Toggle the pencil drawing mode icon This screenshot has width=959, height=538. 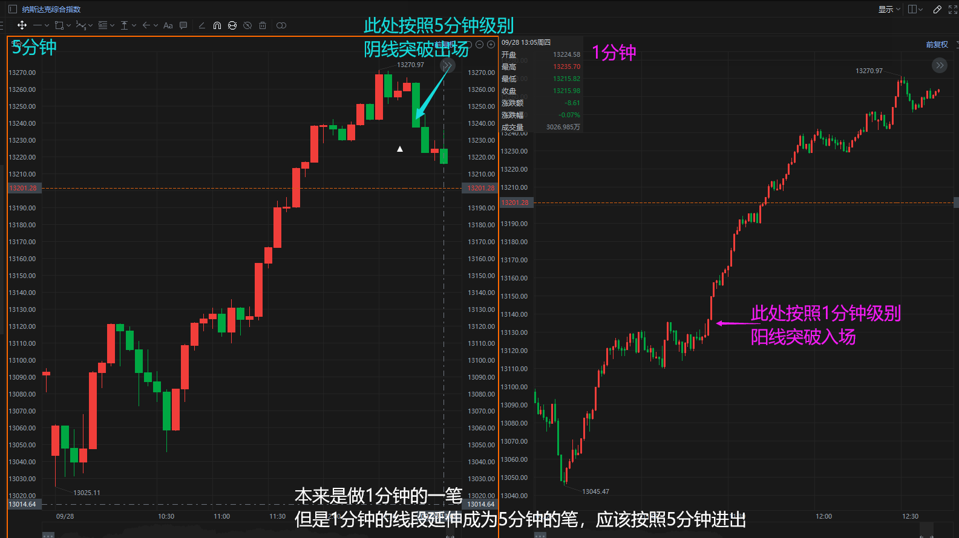click(x=937, y=9)
